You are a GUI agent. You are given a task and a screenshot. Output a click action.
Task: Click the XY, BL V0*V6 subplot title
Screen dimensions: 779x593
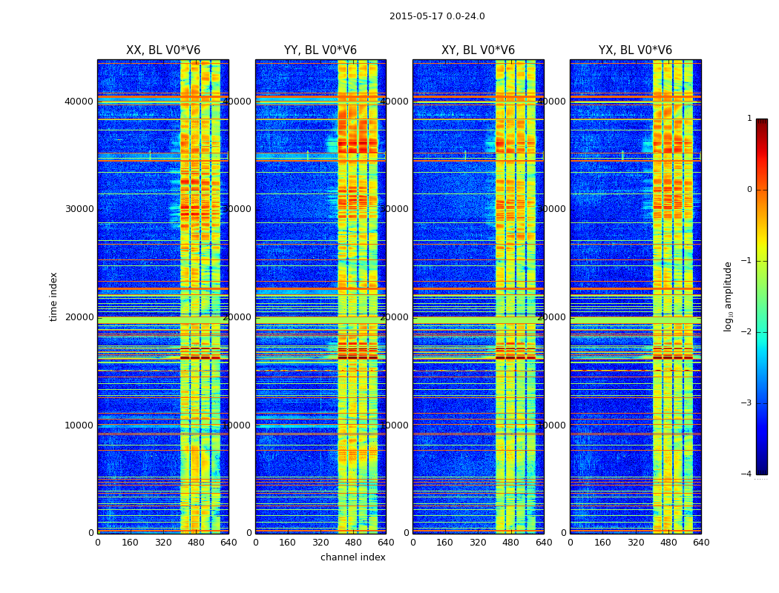pyautogui.click(x=478, y=50)
